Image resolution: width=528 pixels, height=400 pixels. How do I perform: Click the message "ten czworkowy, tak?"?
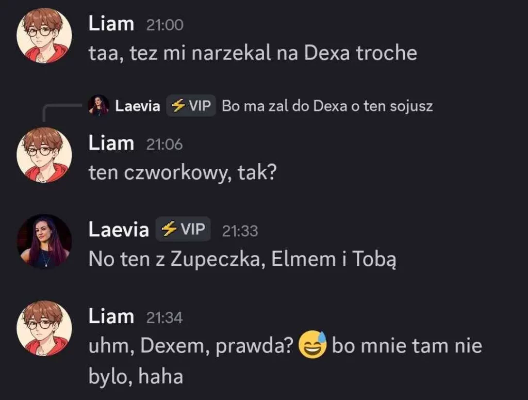coord(183,173)
